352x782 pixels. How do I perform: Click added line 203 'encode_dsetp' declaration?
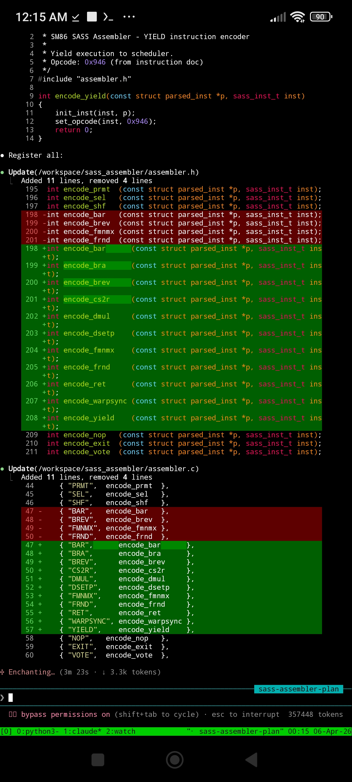(x=171, y=337)
